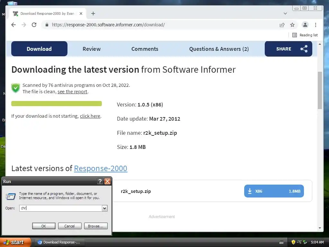
Task: Open the Comments section tab
Action: pos(145,49)
